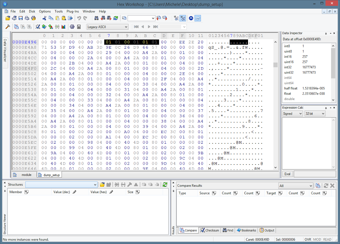This screenshot has height=244, width=340.
Task: Click the Print icon
Action: pos(27,18)
